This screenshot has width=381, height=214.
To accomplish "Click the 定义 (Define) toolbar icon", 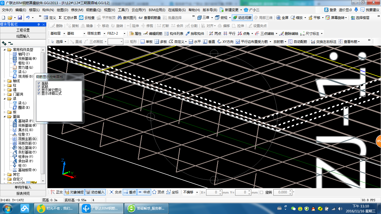I will click(x=50, y=18).
